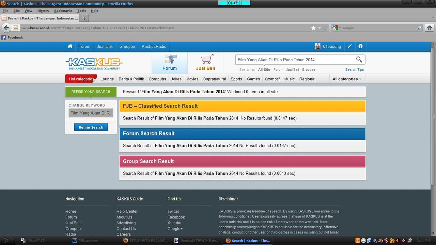This screenshot has width=436, height=245.
Task: Open Music category
Action: click(289, 79)
